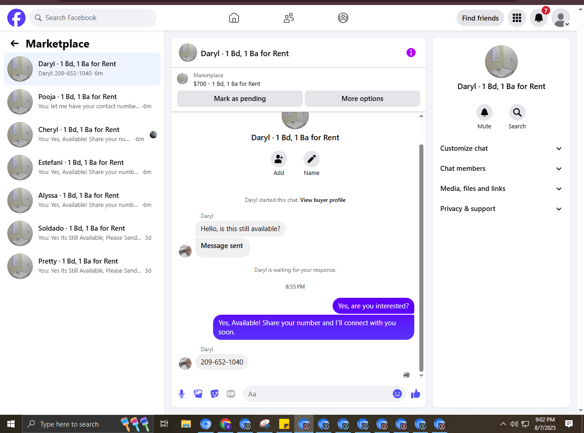
Task: Click the chat scrollbar up arrow
Action: point(422,116)
